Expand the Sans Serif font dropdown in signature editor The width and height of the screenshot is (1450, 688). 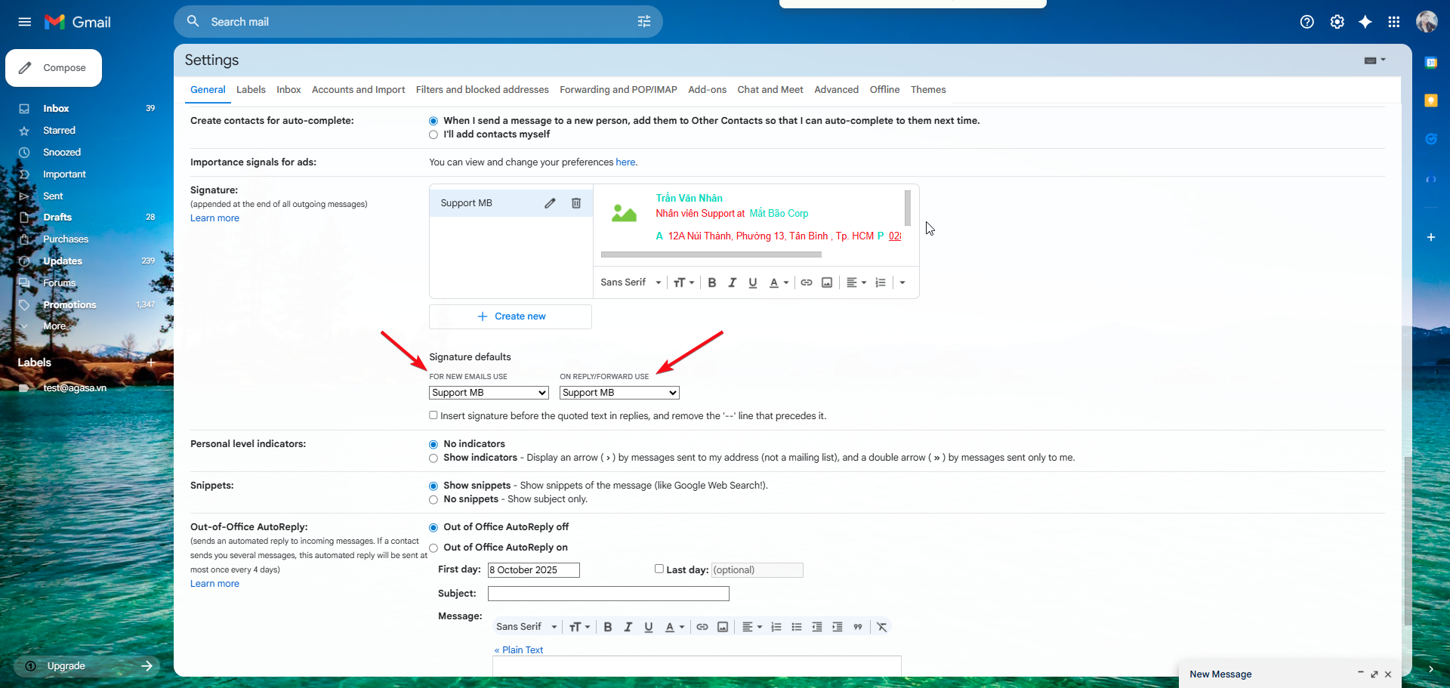(631, 282)
